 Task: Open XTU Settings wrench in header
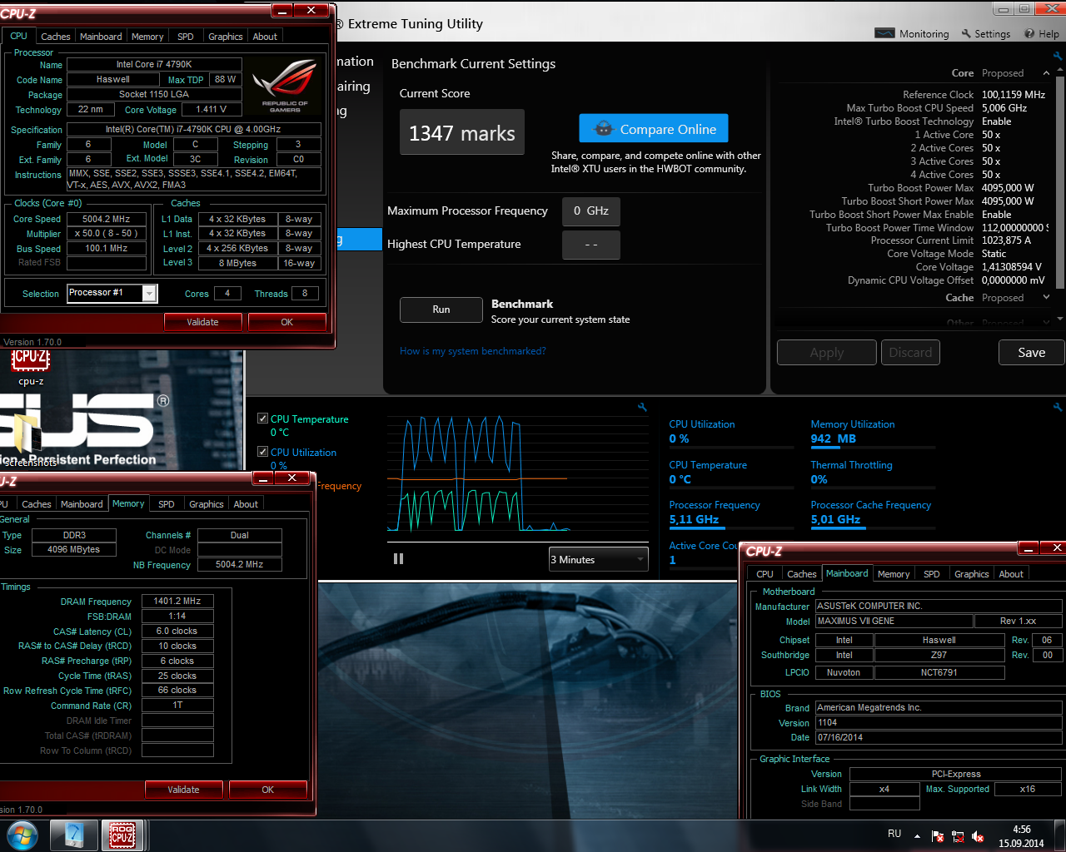tap(985, 33)
